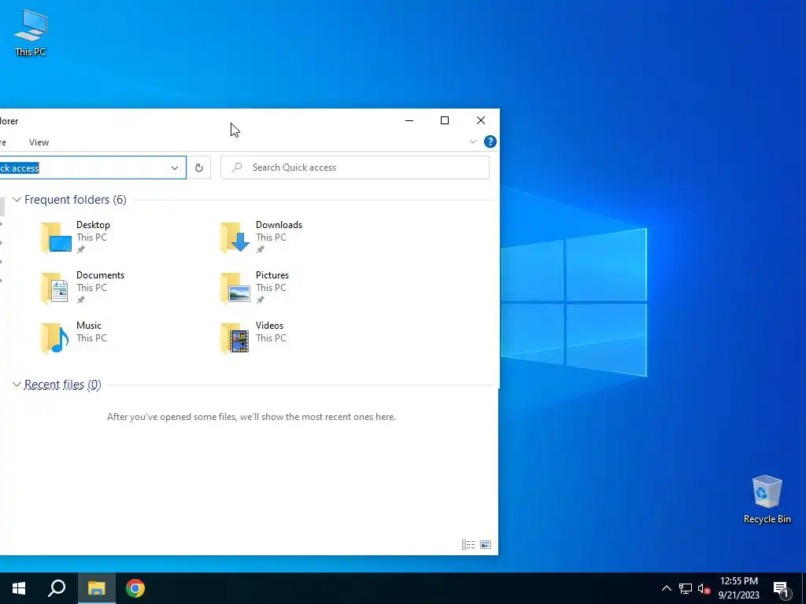Open the Downloads folder icon
This screenshot has height=604, width=806.
[235, 238]
